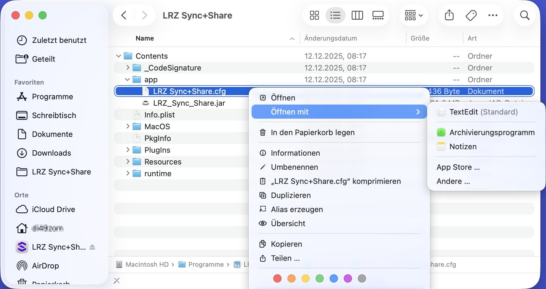The width and height of the screenshot is (546, 289).
Task: Open the grouping options dropdown
Action: click(413, 15)
